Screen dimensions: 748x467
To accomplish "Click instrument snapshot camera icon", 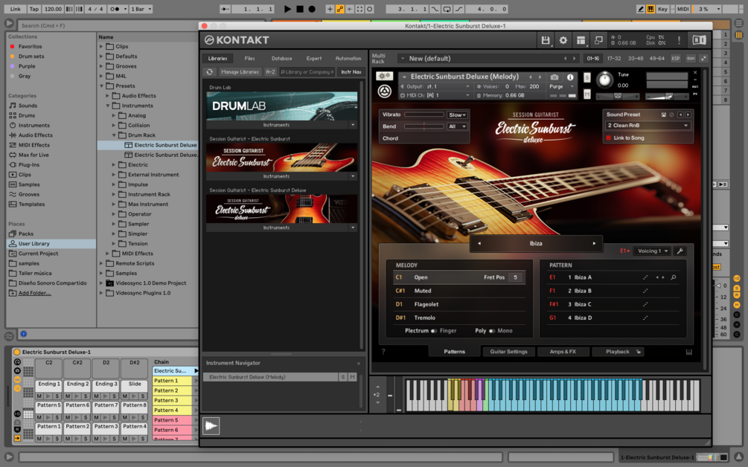I will tap(554, 77).
